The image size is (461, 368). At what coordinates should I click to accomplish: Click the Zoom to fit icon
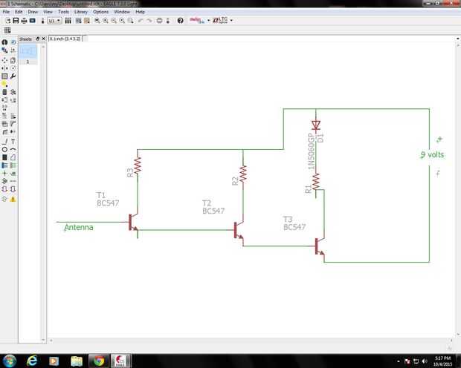tap(97, 21)
